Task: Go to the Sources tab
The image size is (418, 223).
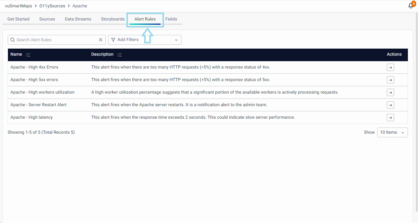Action: pyautogui.click(x=47, y=19)
